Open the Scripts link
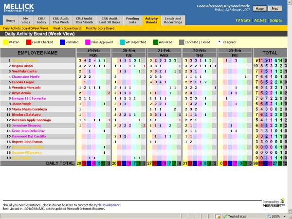 (x=276, y=20)
